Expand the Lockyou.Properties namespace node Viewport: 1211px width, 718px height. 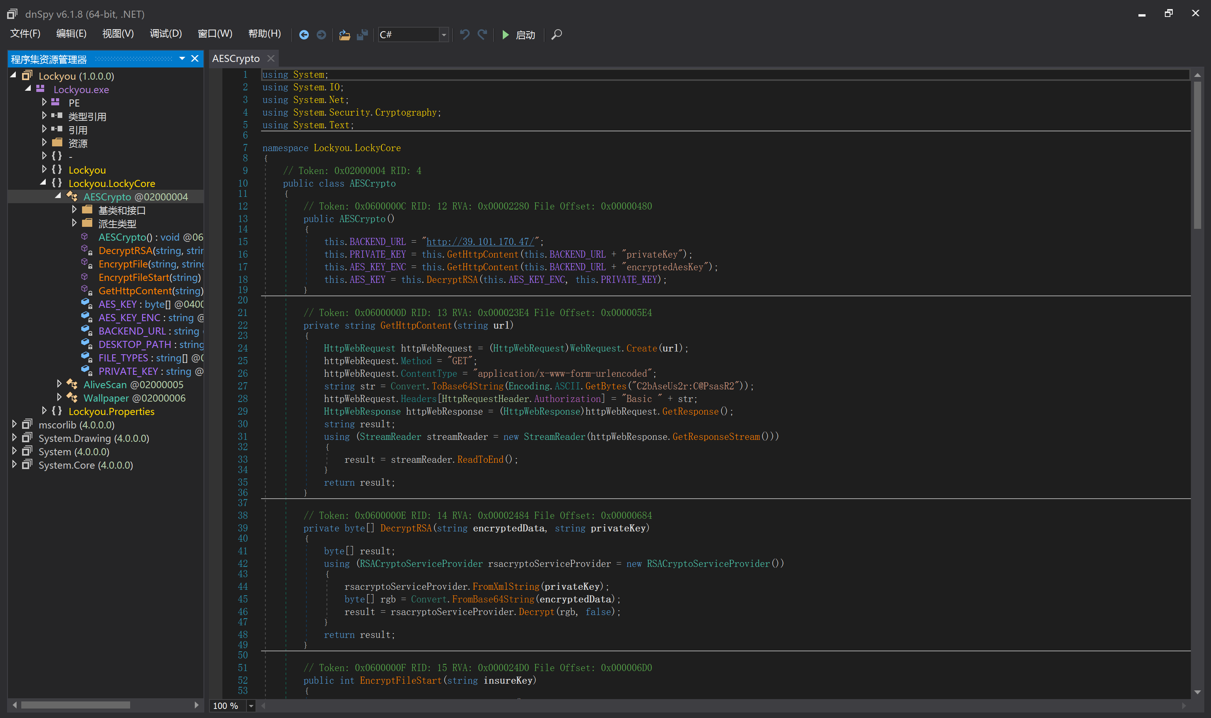(44, 411)
